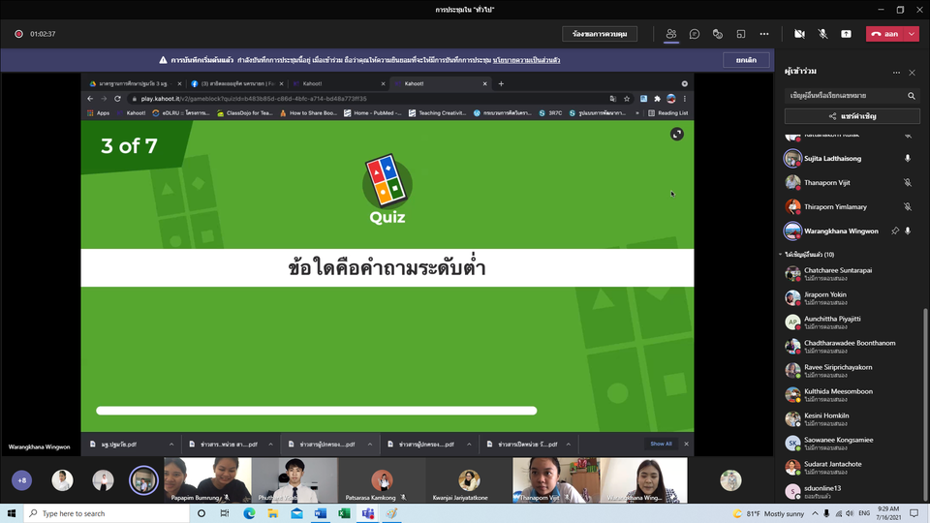Toggle Thiraporn Yimlamary's muted mic icon
The image size is (930, 523).
(908, 207)
